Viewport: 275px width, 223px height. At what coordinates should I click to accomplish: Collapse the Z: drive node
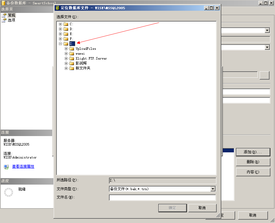(60, 44)
